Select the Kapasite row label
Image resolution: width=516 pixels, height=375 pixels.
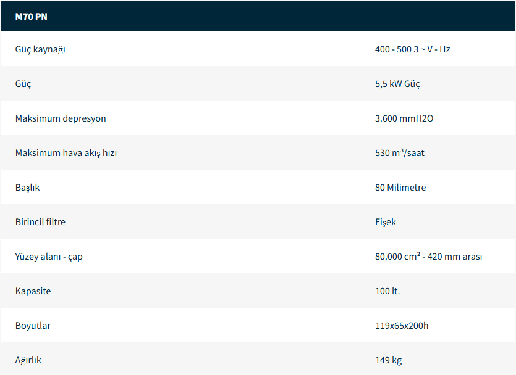(33, 291)
